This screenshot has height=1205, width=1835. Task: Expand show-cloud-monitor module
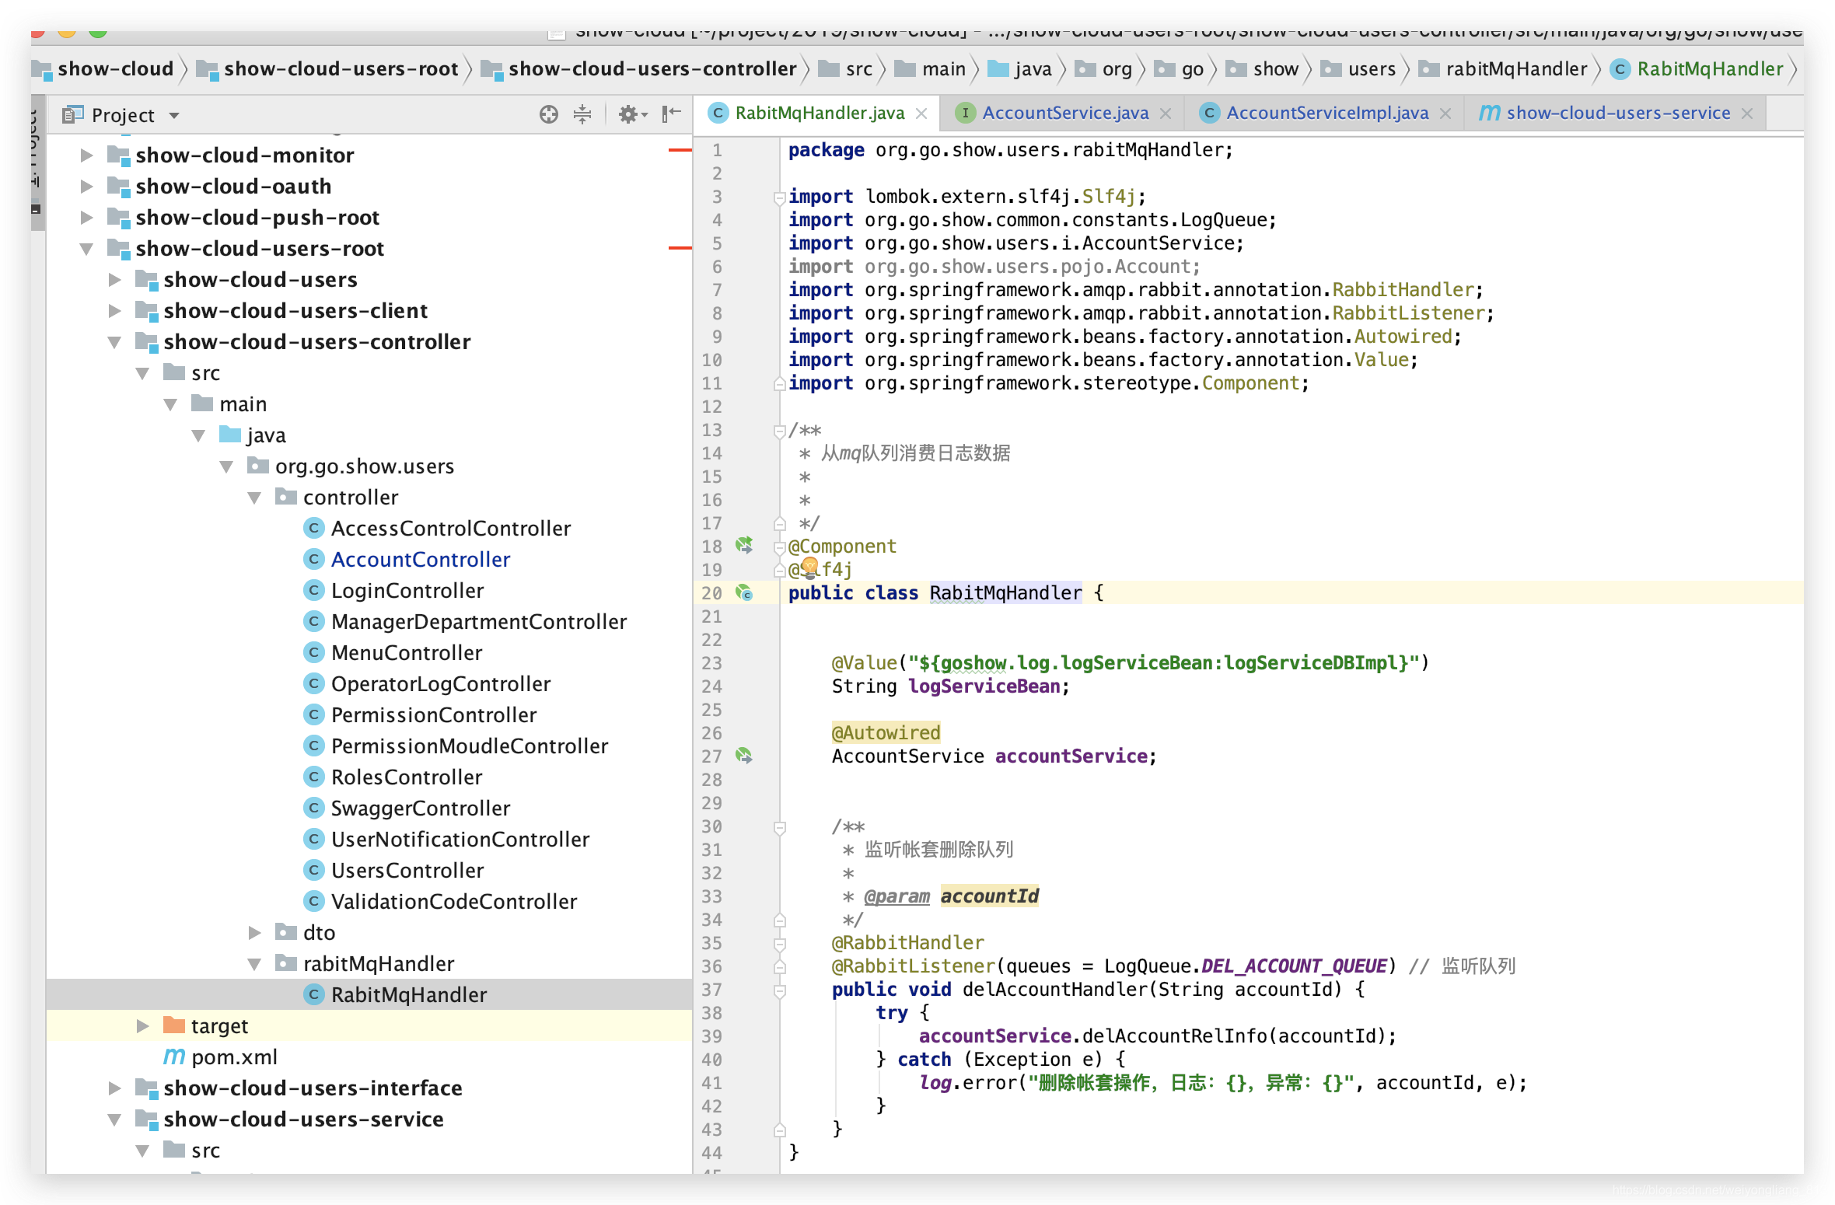click(x=87, y=155)
